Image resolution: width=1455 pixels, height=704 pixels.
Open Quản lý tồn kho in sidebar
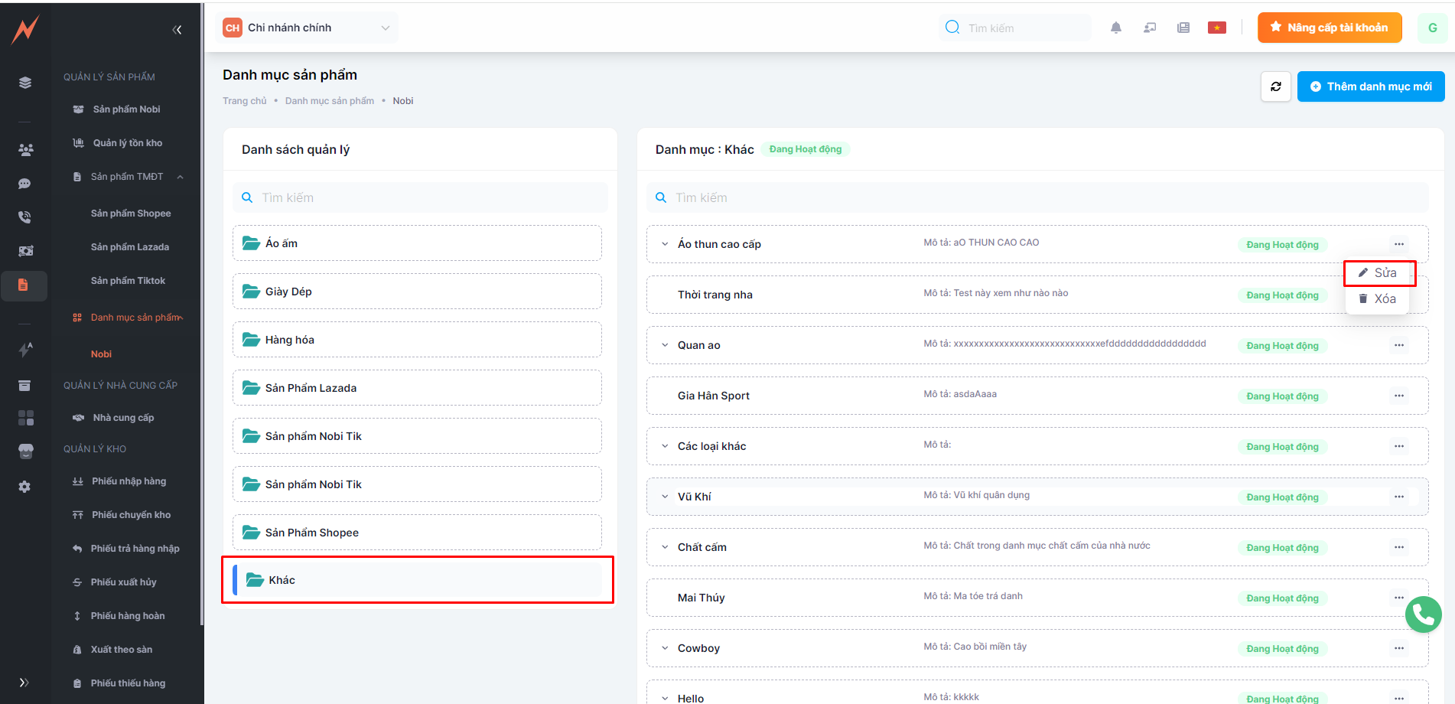[x=128, y=143]
